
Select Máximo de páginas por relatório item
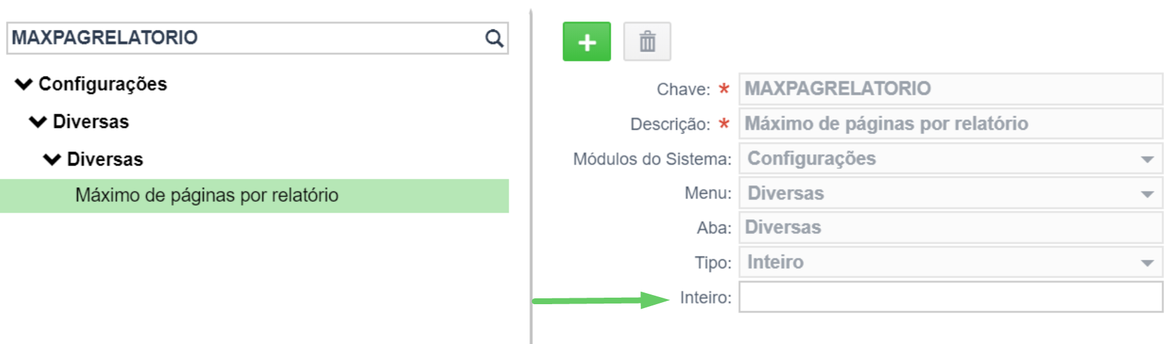254,196
